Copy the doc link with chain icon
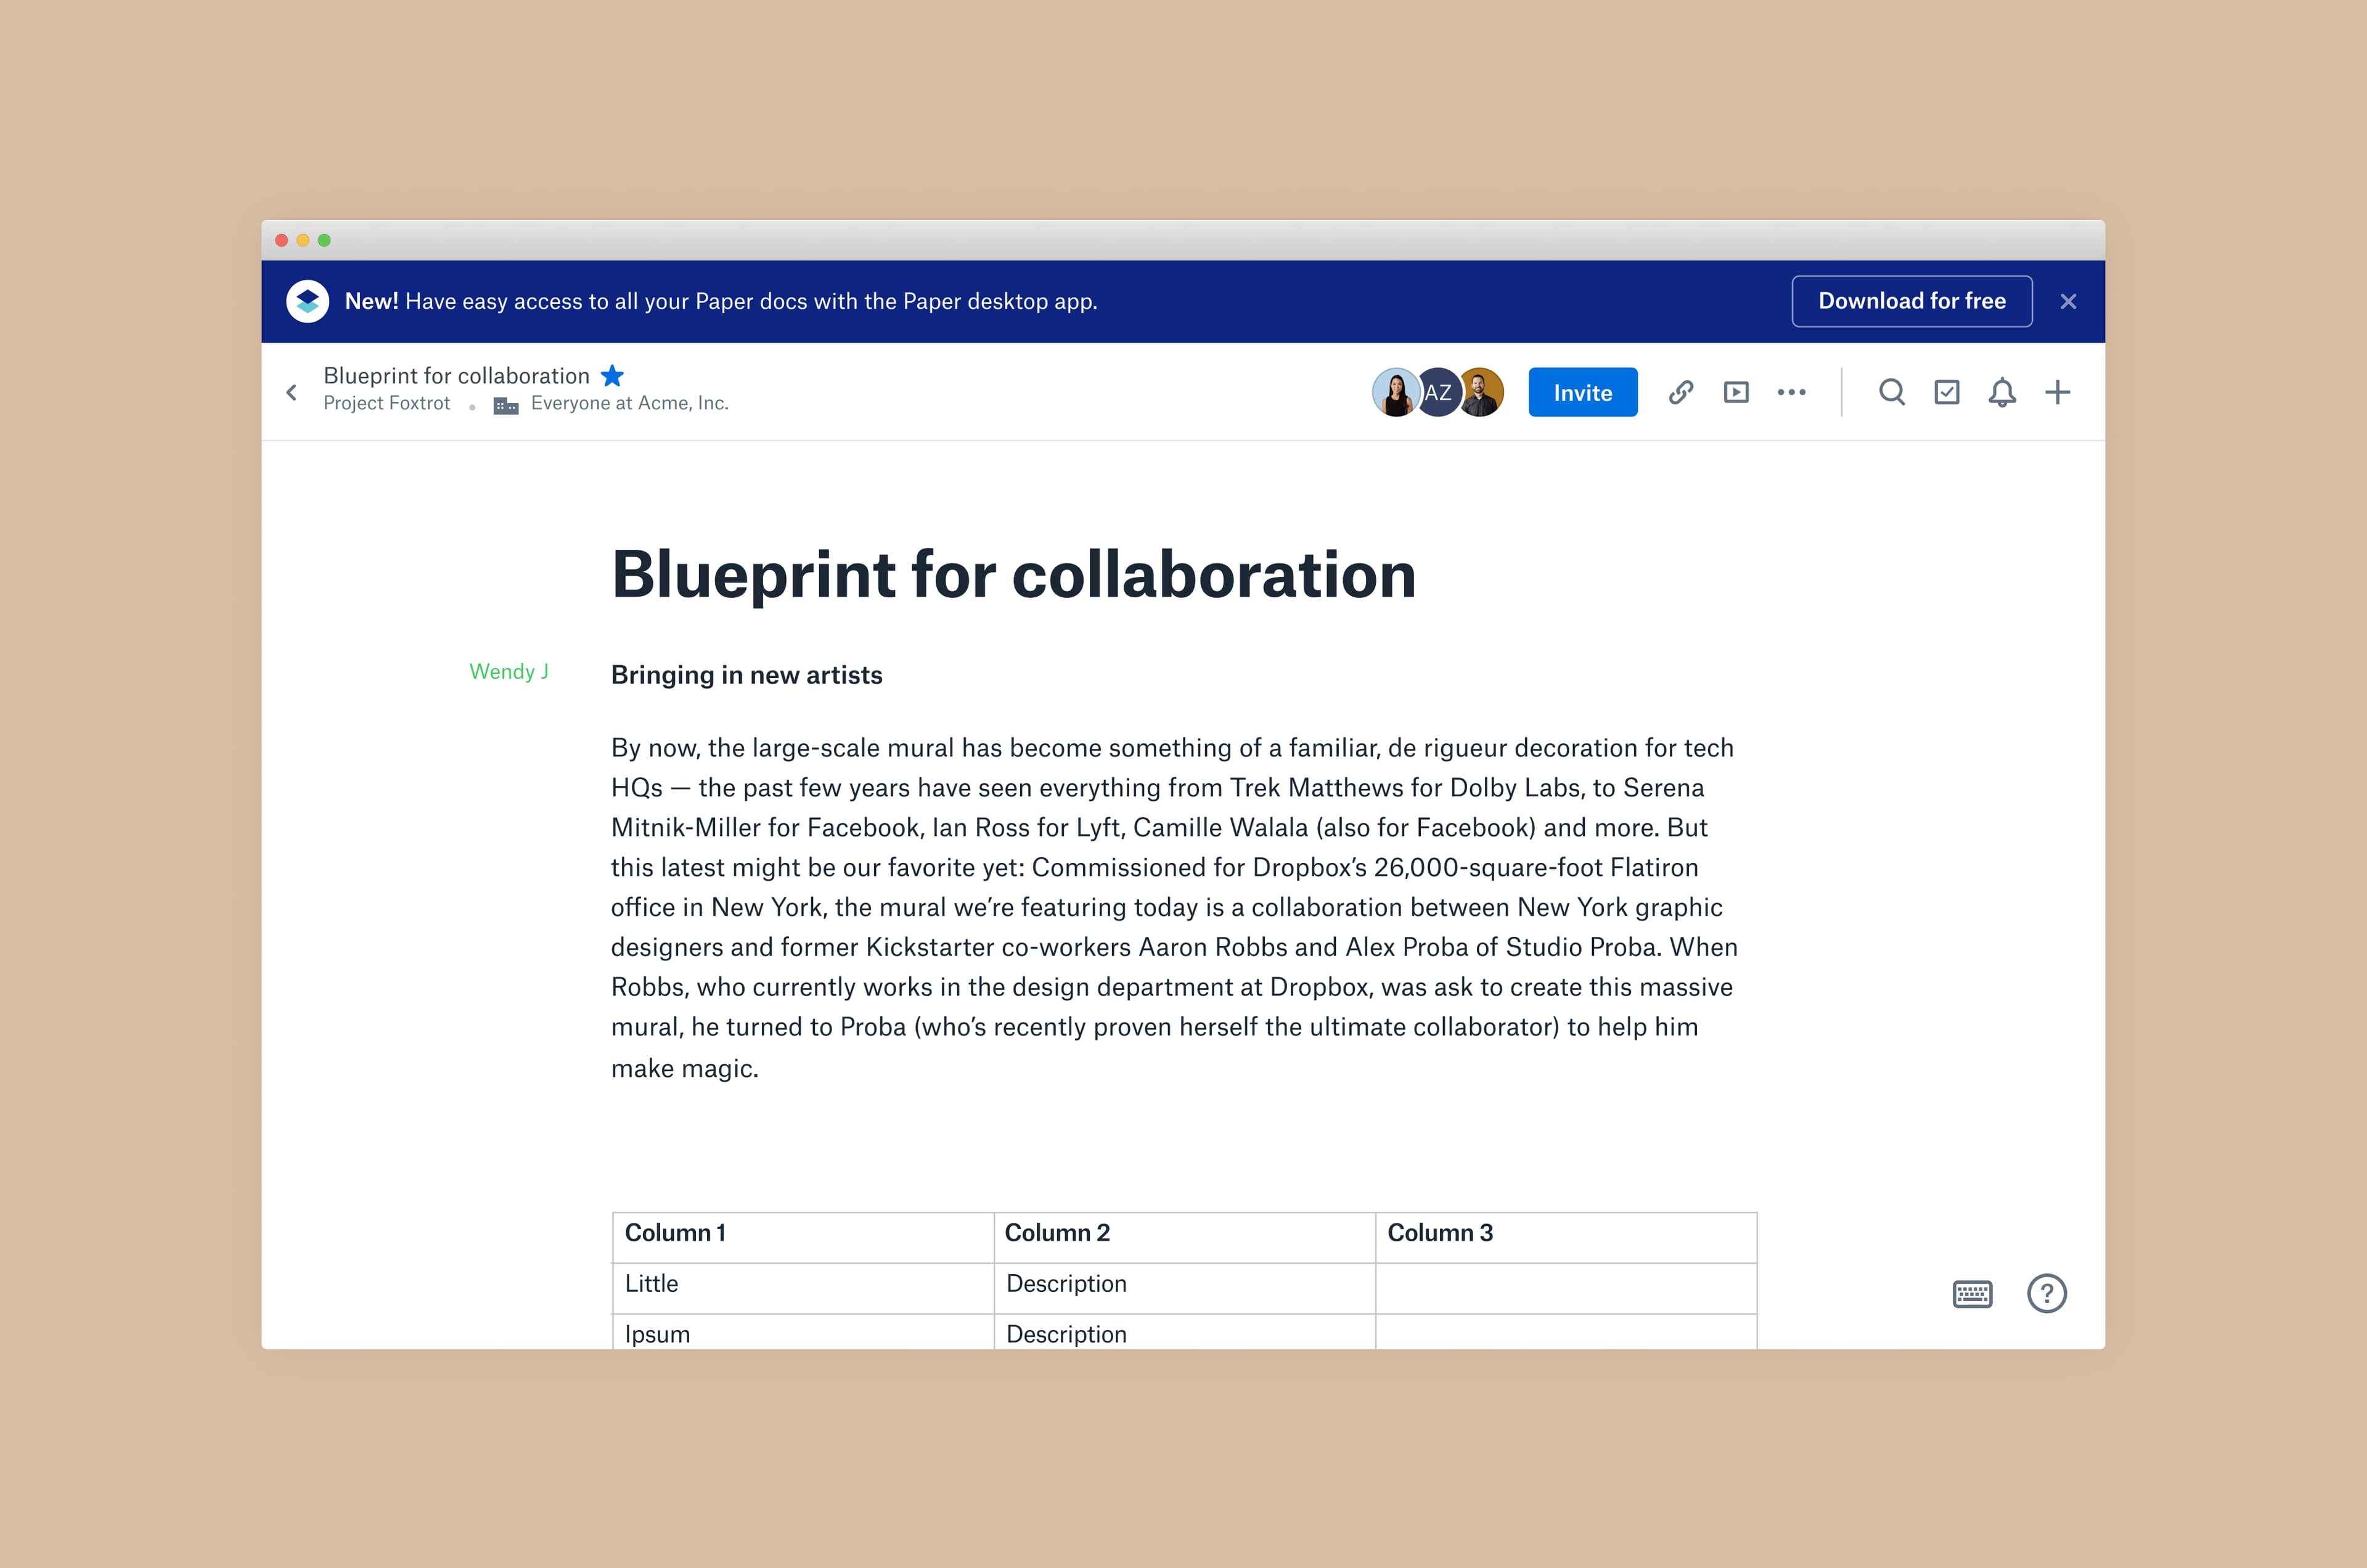 tap(1680, 392)
